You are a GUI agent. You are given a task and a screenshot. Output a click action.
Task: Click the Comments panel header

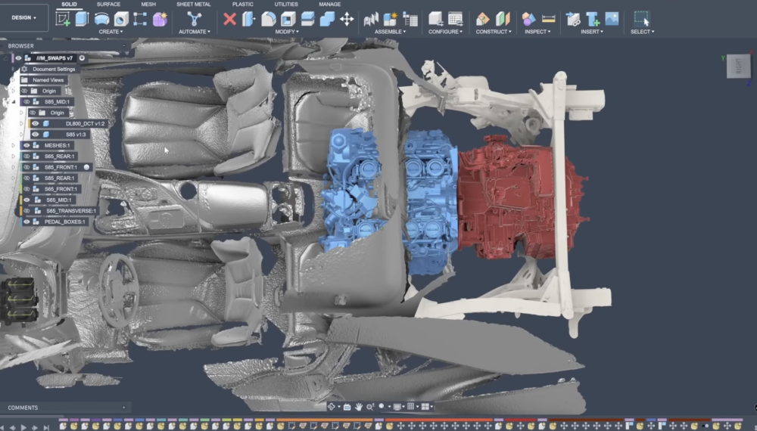pyautogui.click(x=23, y=408)
